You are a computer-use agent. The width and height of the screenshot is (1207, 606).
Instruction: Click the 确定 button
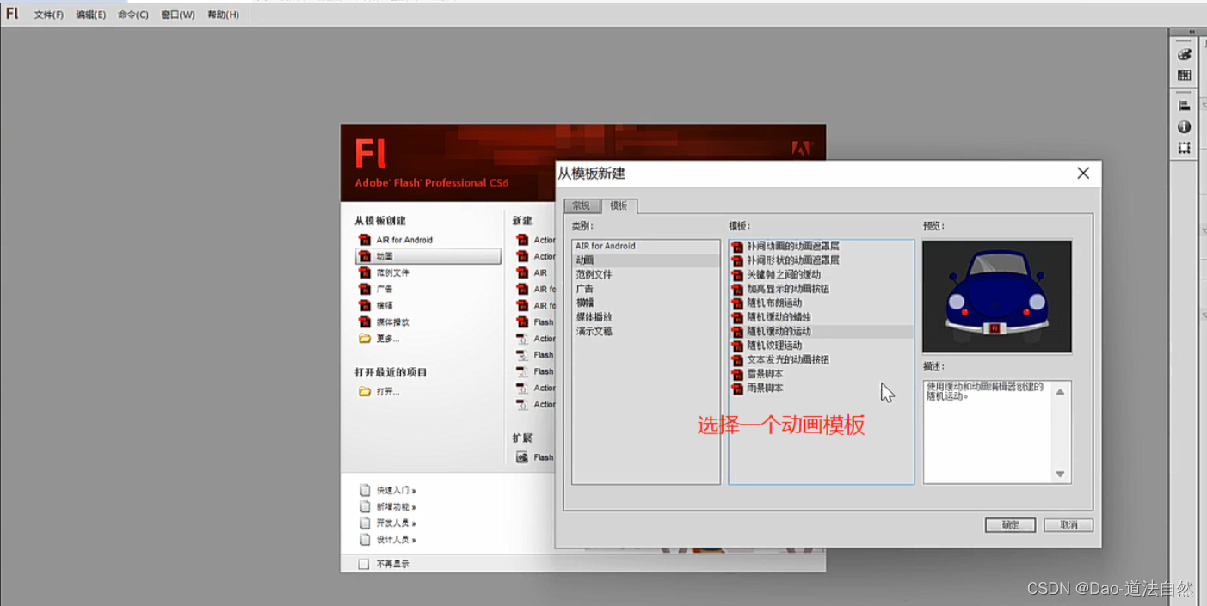coord(1009,524)
